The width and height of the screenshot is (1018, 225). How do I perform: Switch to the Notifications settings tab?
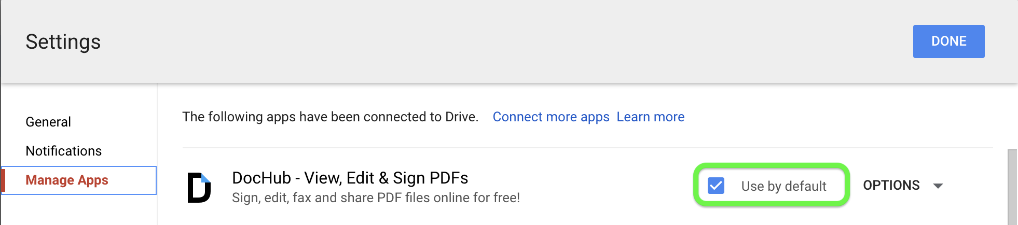64,151
